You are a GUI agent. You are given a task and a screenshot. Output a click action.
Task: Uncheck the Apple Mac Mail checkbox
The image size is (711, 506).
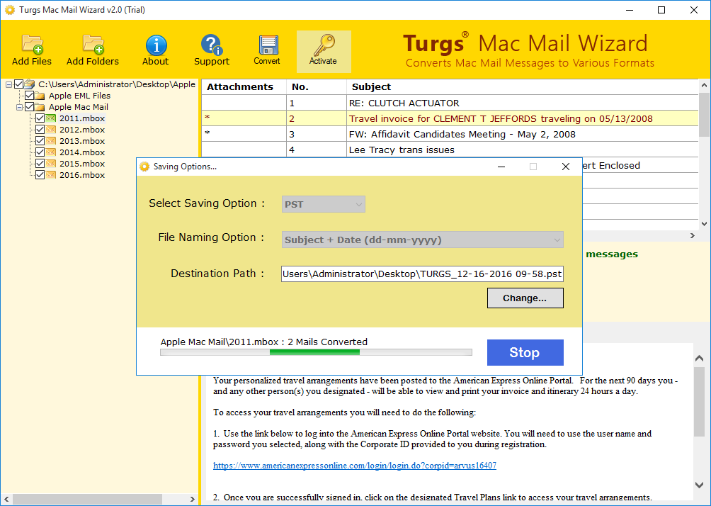(30, 106)
